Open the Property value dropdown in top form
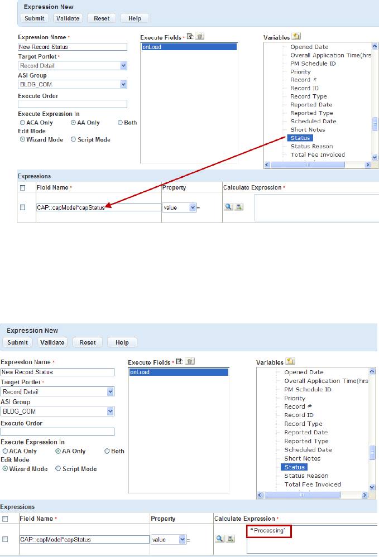Image resolution: width=379 pixels, height=557 pixels. tap(193, 207)
